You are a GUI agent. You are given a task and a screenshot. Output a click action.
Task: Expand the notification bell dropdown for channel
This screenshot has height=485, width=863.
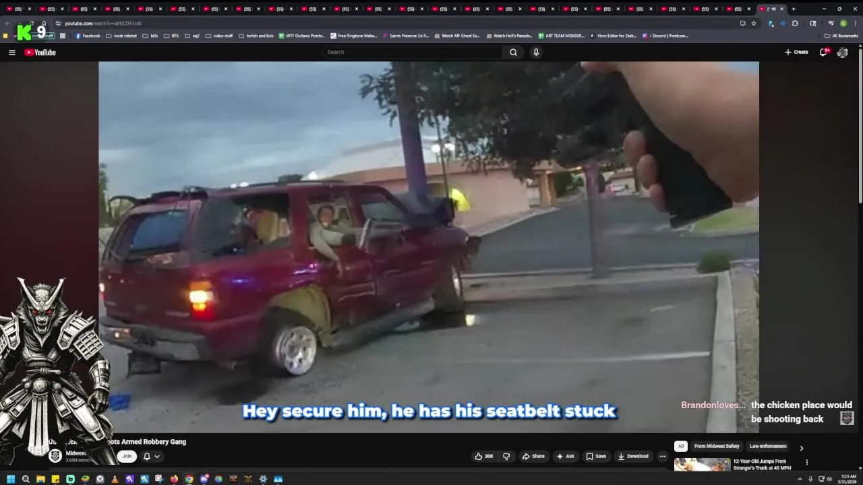tap(152, 456)
